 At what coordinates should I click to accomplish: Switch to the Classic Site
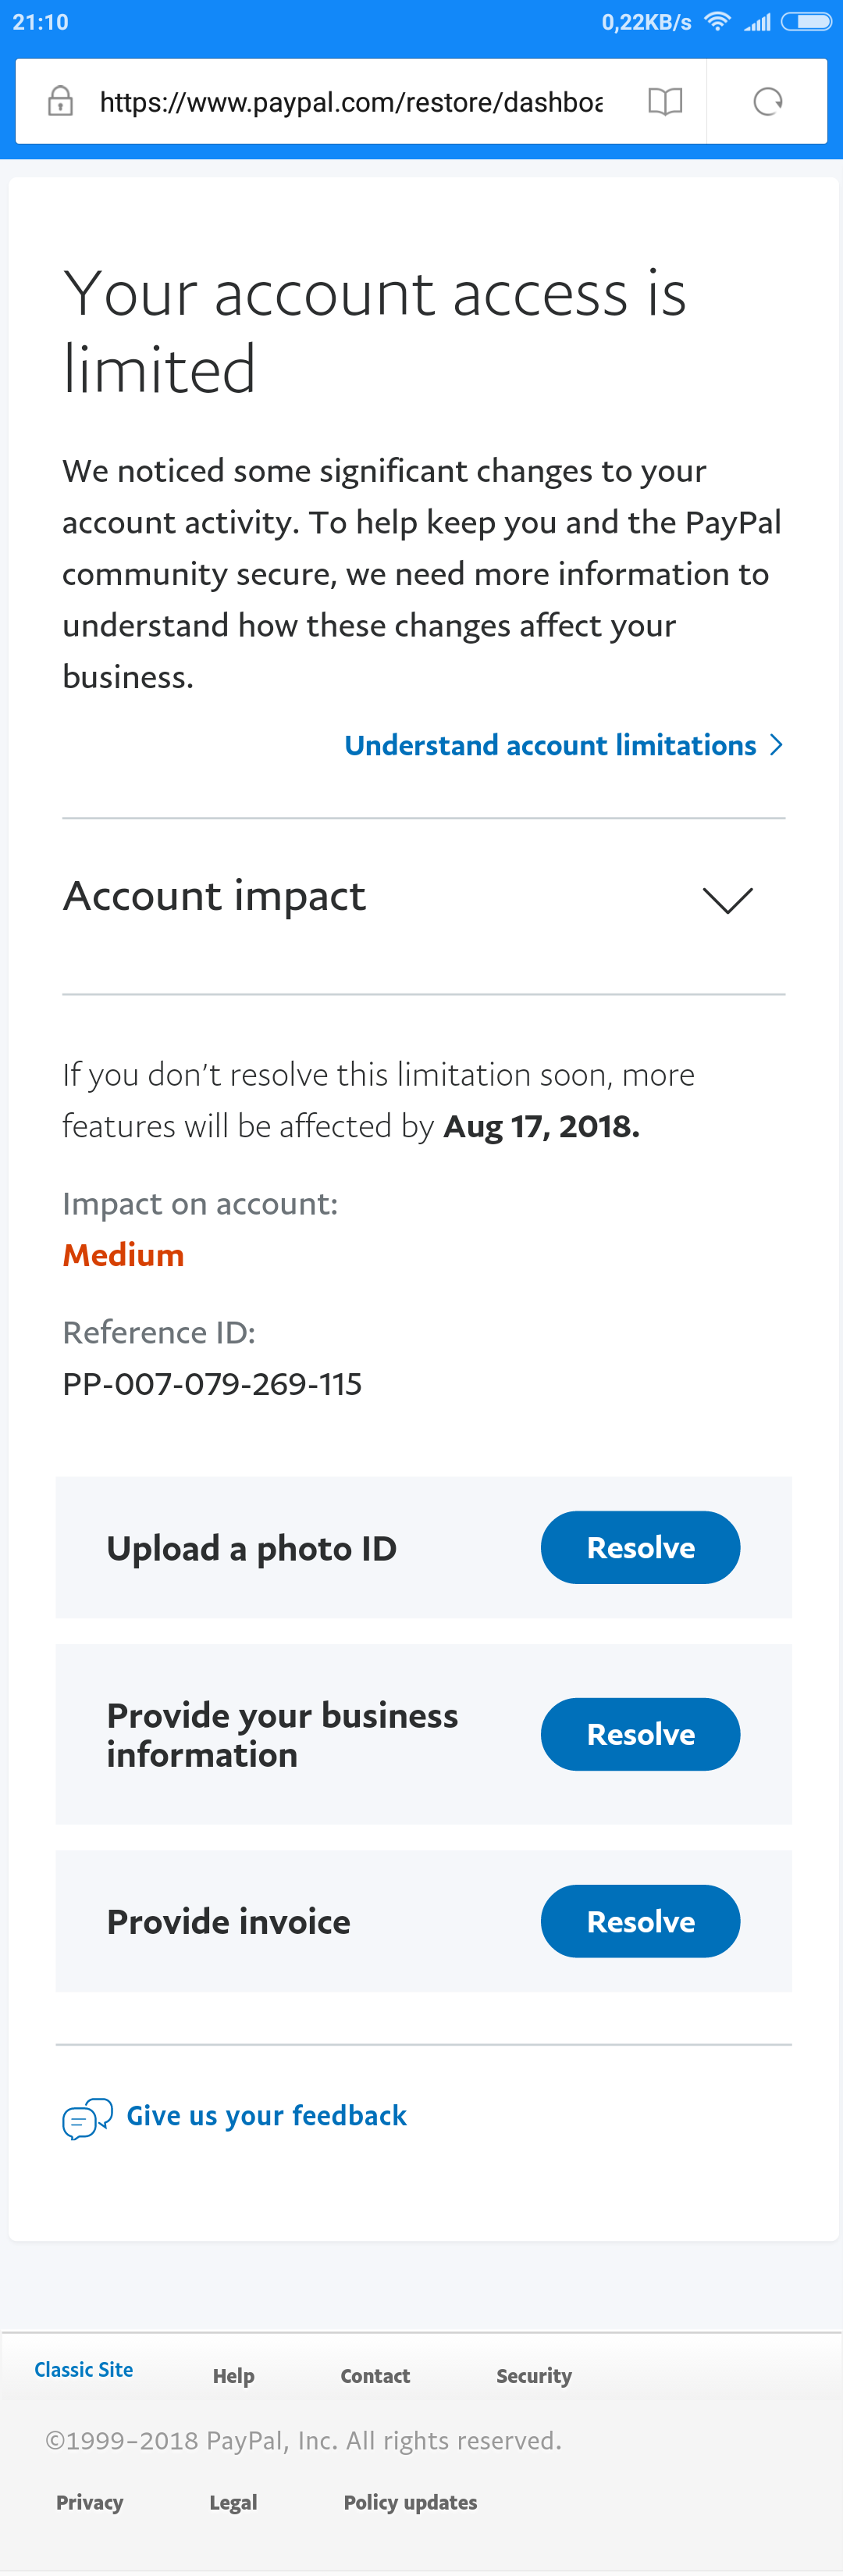pos(84,2369)
